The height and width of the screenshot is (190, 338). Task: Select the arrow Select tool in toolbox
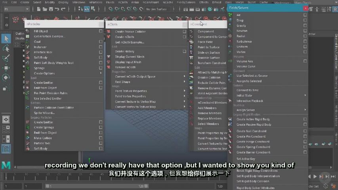click(6, 39)
